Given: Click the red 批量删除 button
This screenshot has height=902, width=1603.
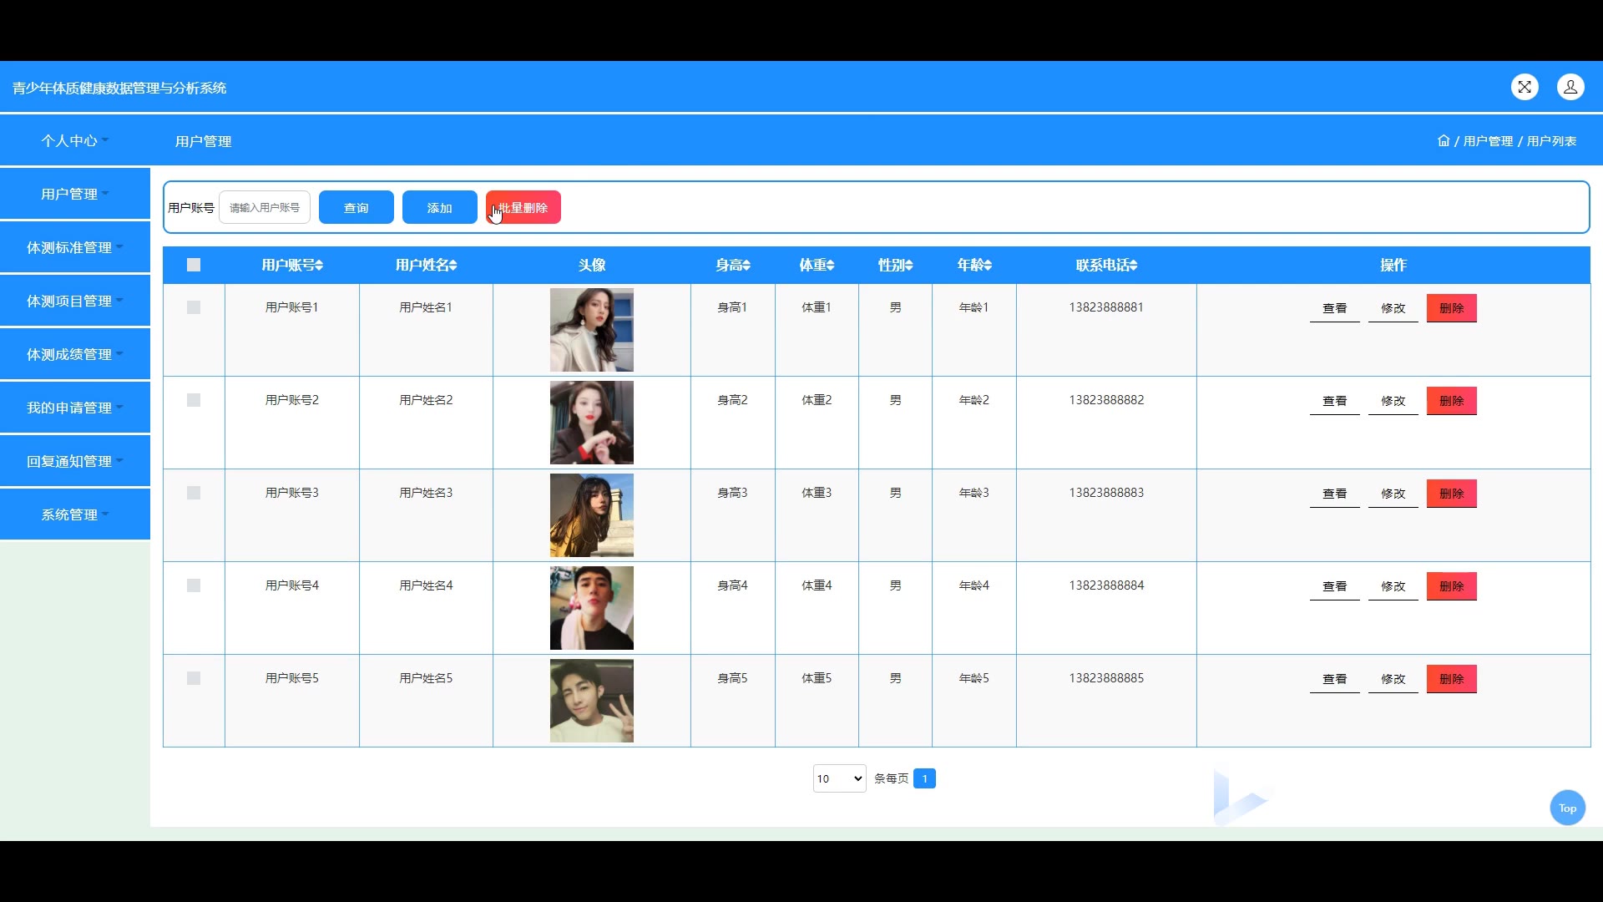Looking at the screenshot, I should tap(523, 207).
